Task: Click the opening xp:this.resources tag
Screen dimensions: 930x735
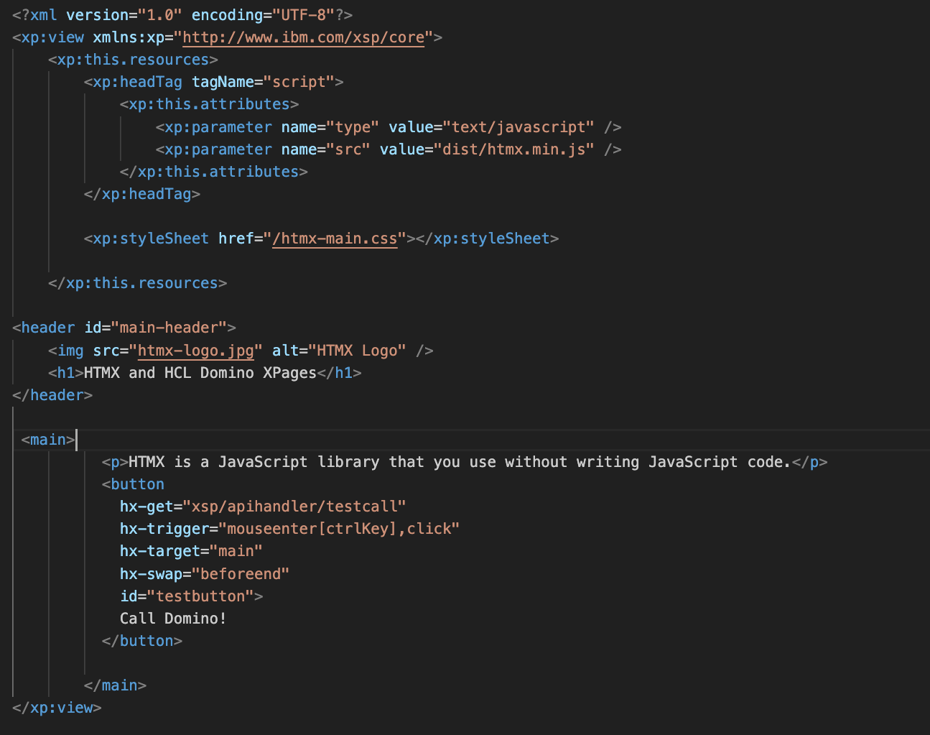Action: (x=134, y=60)
